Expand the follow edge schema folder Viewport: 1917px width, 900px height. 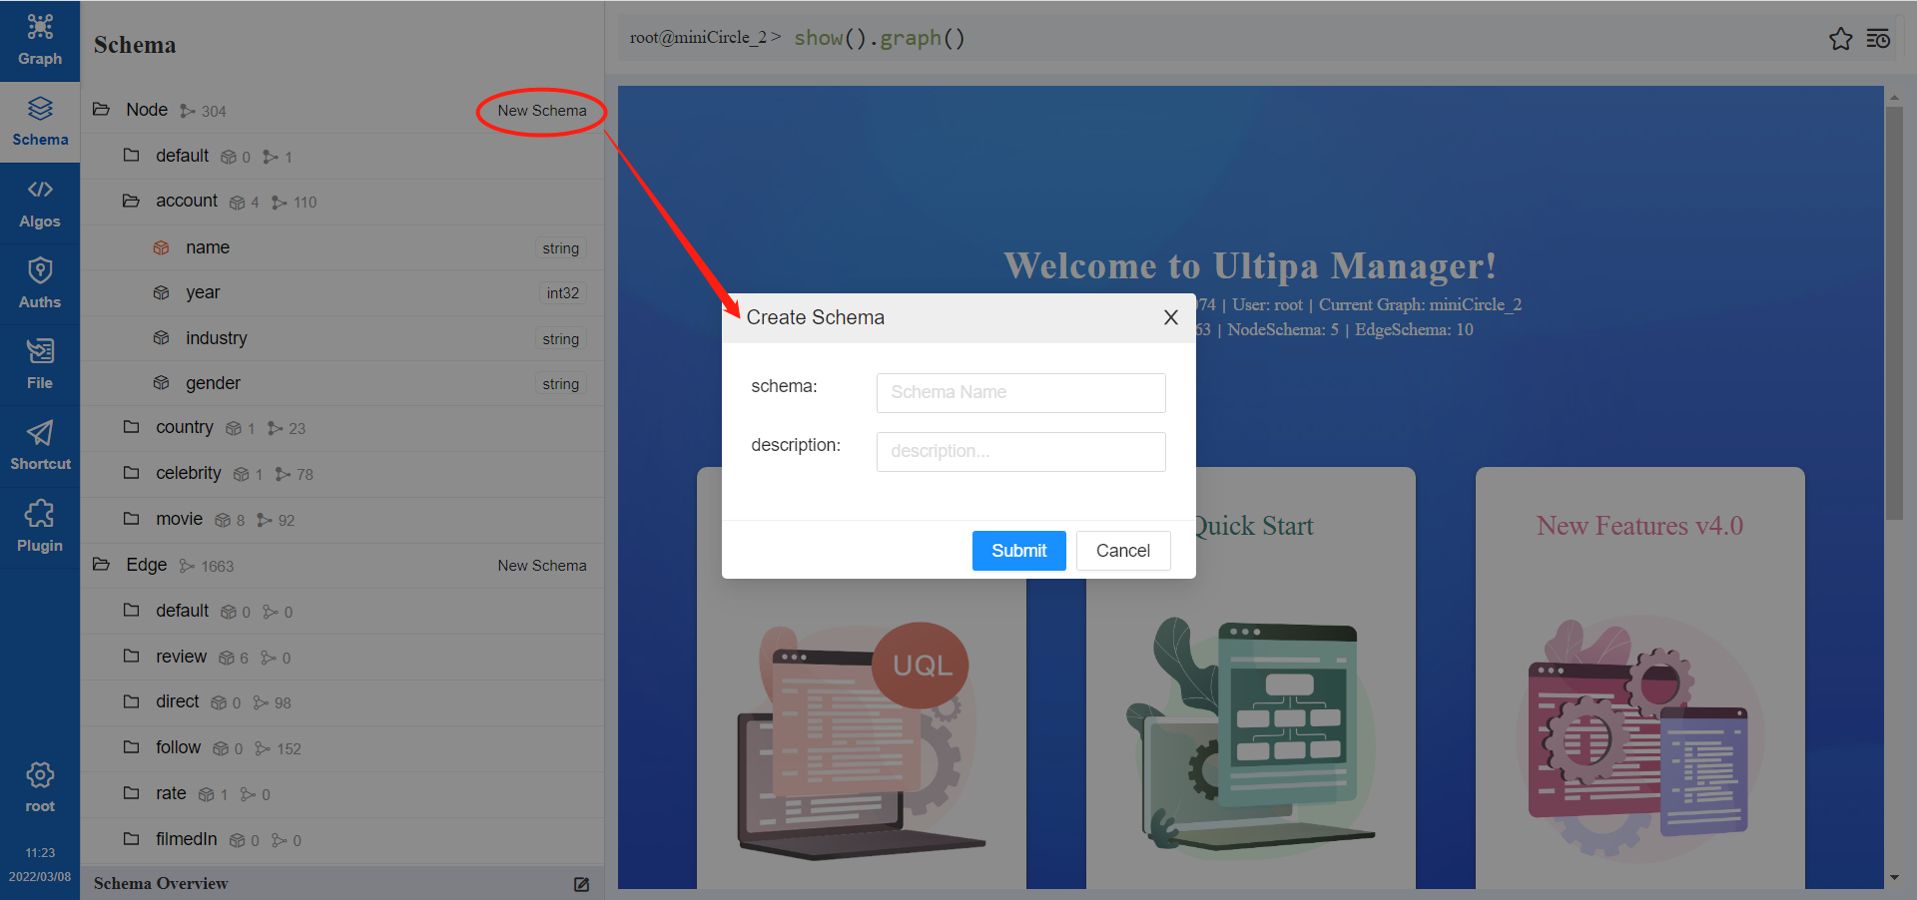(x=131, y=747)
